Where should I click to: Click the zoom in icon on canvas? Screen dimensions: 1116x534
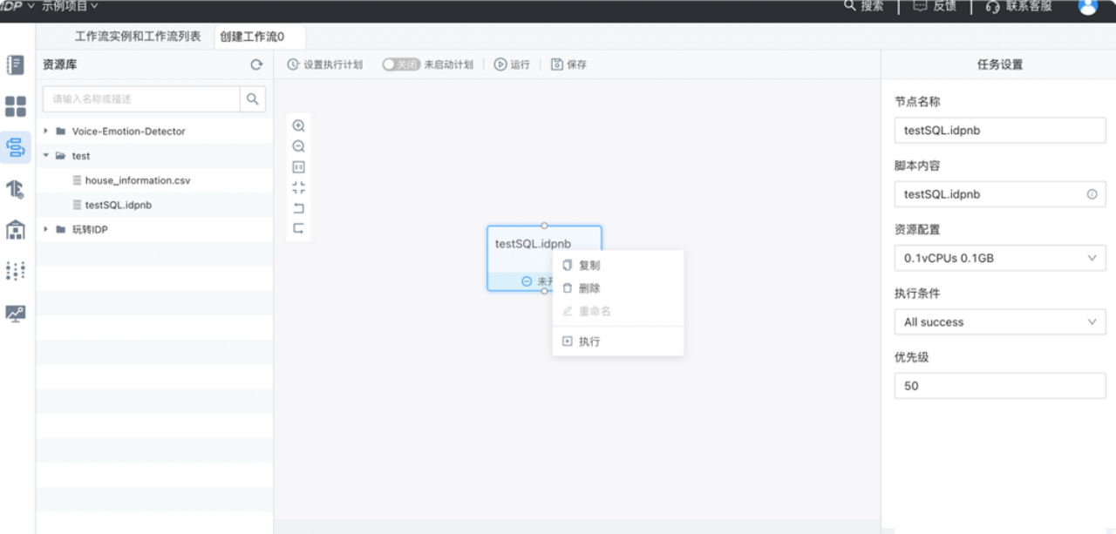tap(298, 125)
